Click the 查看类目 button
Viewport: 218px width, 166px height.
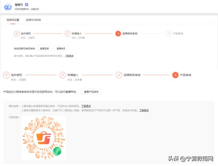point(61,48)
